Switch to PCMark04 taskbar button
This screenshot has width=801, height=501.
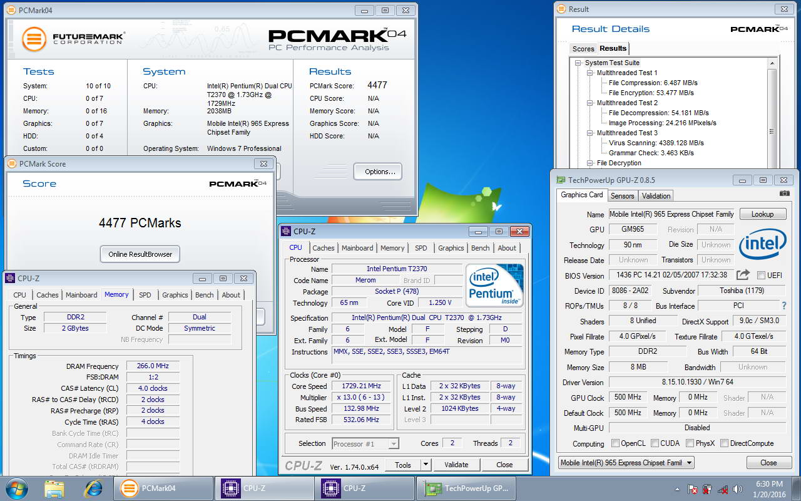click(165, 488)
